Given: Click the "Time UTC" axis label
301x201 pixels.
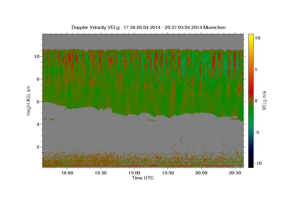Looking at the screenshot, I should 143,178.
